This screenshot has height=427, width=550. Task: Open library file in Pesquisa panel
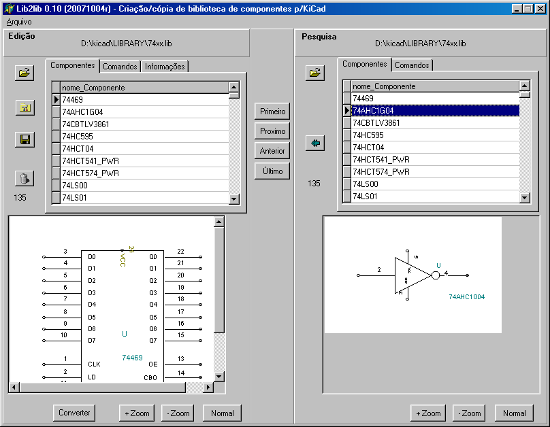pyautogui.click(x=315, y=73)
